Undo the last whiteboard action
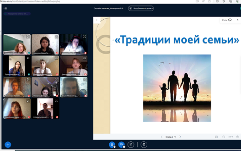Viewport: 241px width, 151px height. point(238,20)
